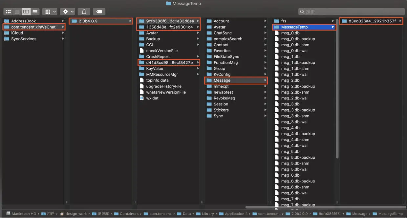Click Containers in the path bar
The image size is (407, 218).
(126, 214)
